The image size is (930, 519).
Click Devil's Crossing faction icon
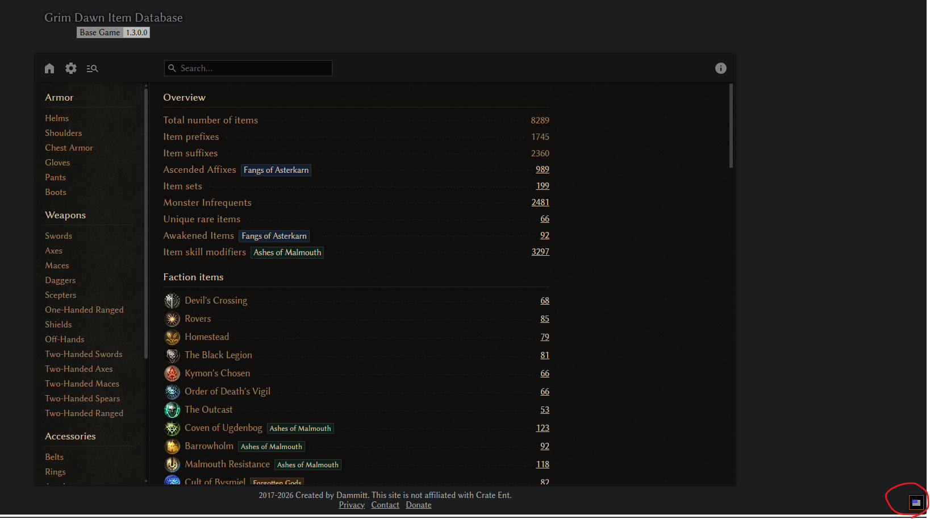(172, 301)
